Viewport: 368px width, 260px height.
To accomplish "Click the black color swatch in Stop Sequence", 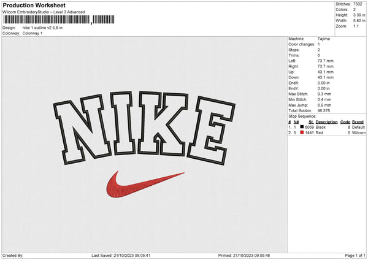I will tap(302, 127).
